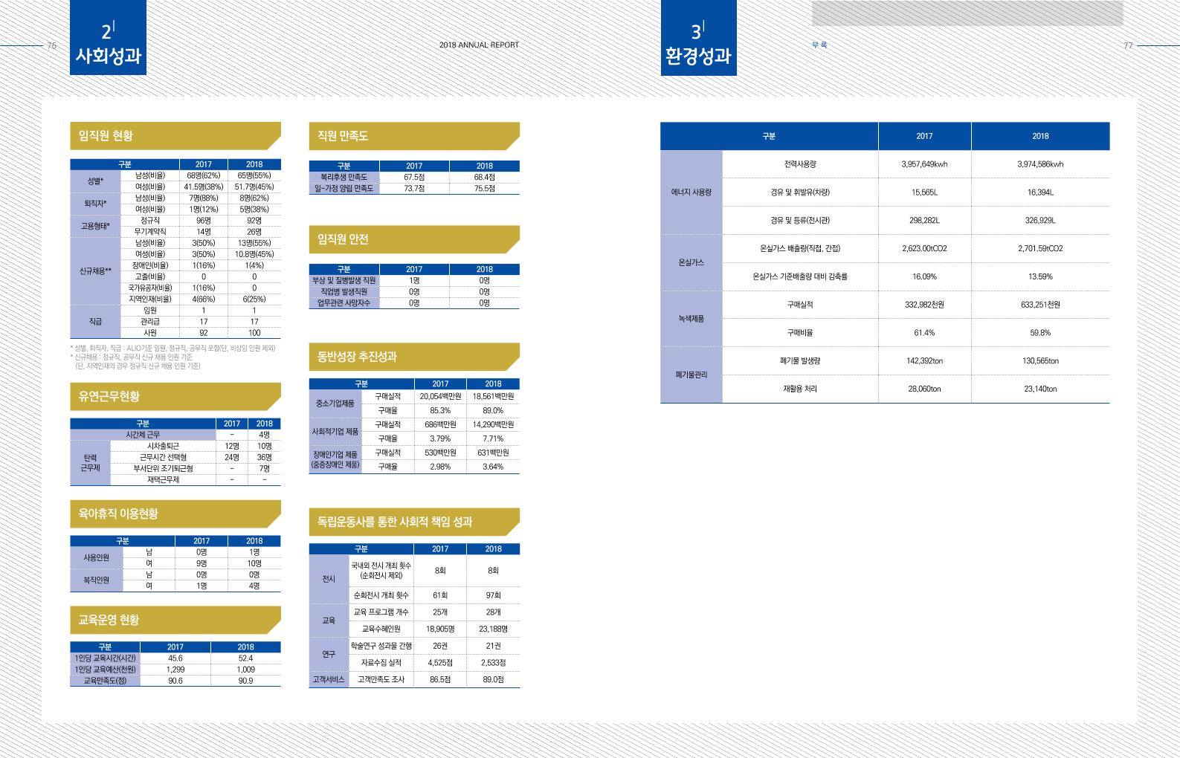Click the '16.09%' reduction rate cell
1180x758 pixels.
click(x=924, y=276)
